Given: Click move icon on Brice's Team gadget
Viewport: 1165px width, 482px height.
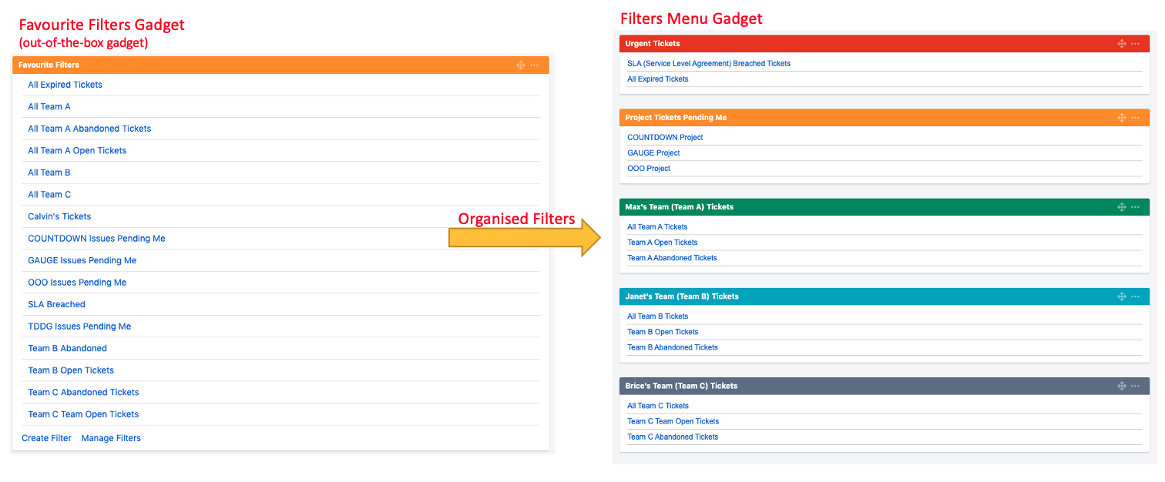Looking at the screenshot, I should click(1122, 386).
